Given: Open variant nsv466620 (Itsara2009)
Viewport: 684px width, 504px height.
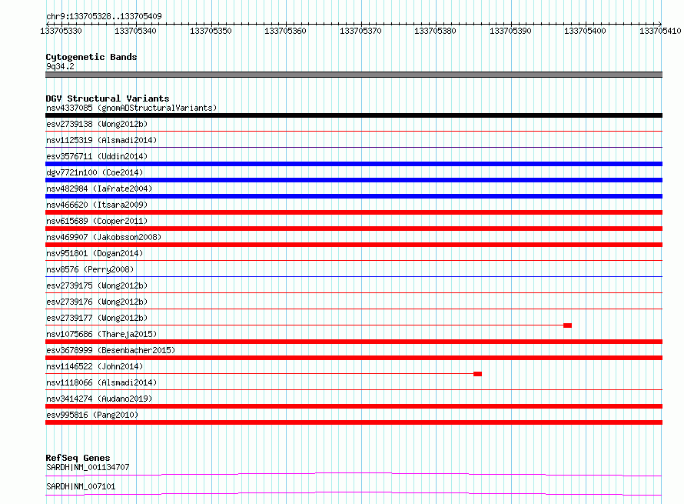Looking at the screenshot, I should click(x=97, y=205).
